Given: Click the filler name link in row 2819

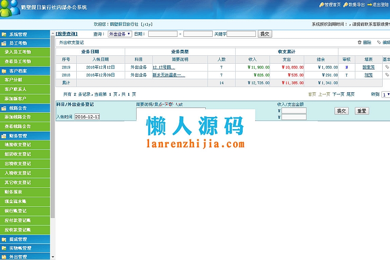Looking at the screenshot, I should pos(368,67).
